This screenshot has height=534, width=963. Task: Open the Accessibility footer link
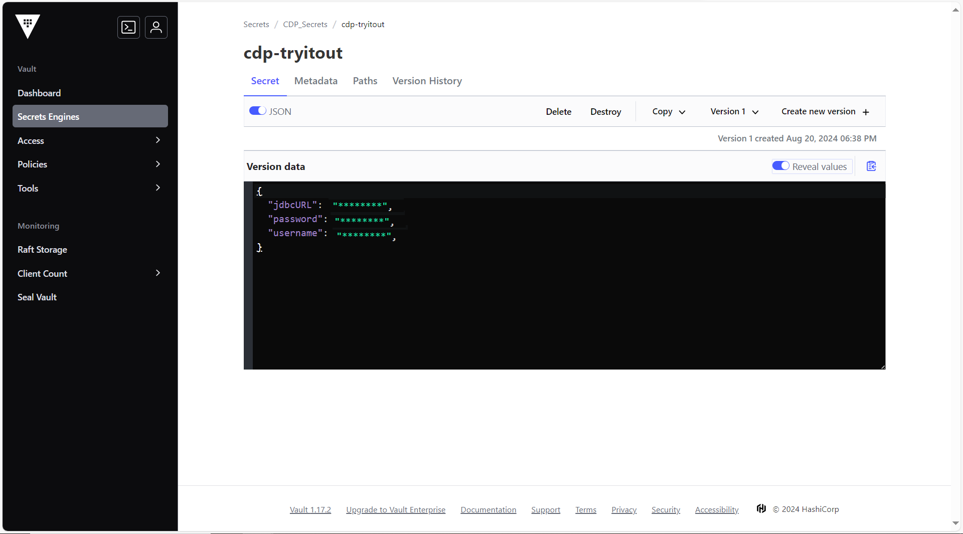[x=717, y=509]
